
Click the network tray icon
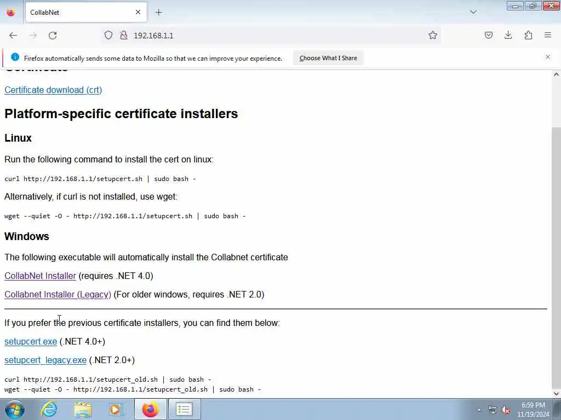(x=493, y=410)
